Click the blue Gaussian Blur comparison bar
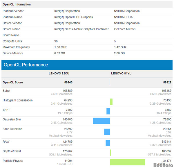This screenshot has height=168, width=174. tap(101, 121)
